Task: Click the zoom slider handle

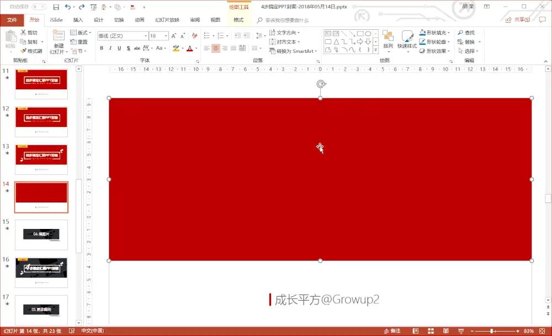Action: point(492,331)
